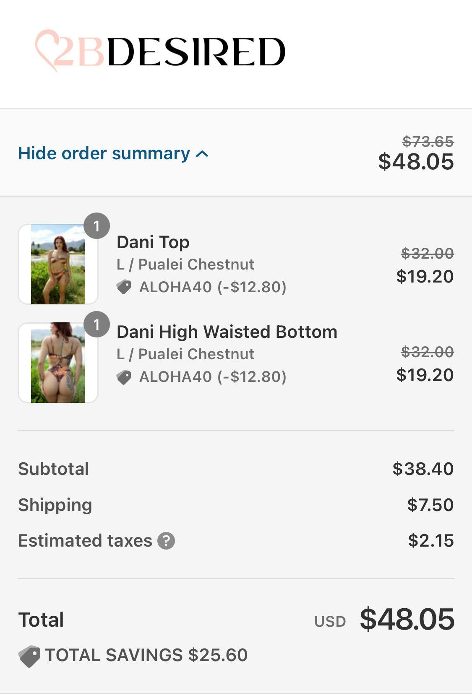Click the Shipping cost $7.50

pyautogui.click(x=430, y=505)
